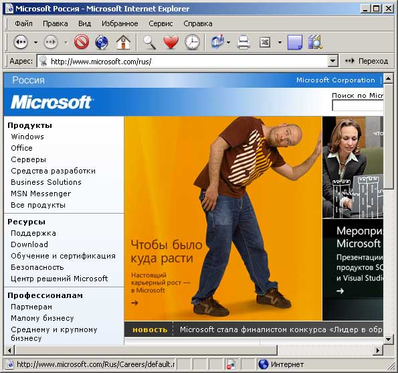The image size is (398, 373).
Task: Open the Малому бизнесу link
Action: [x=42, y=318]
